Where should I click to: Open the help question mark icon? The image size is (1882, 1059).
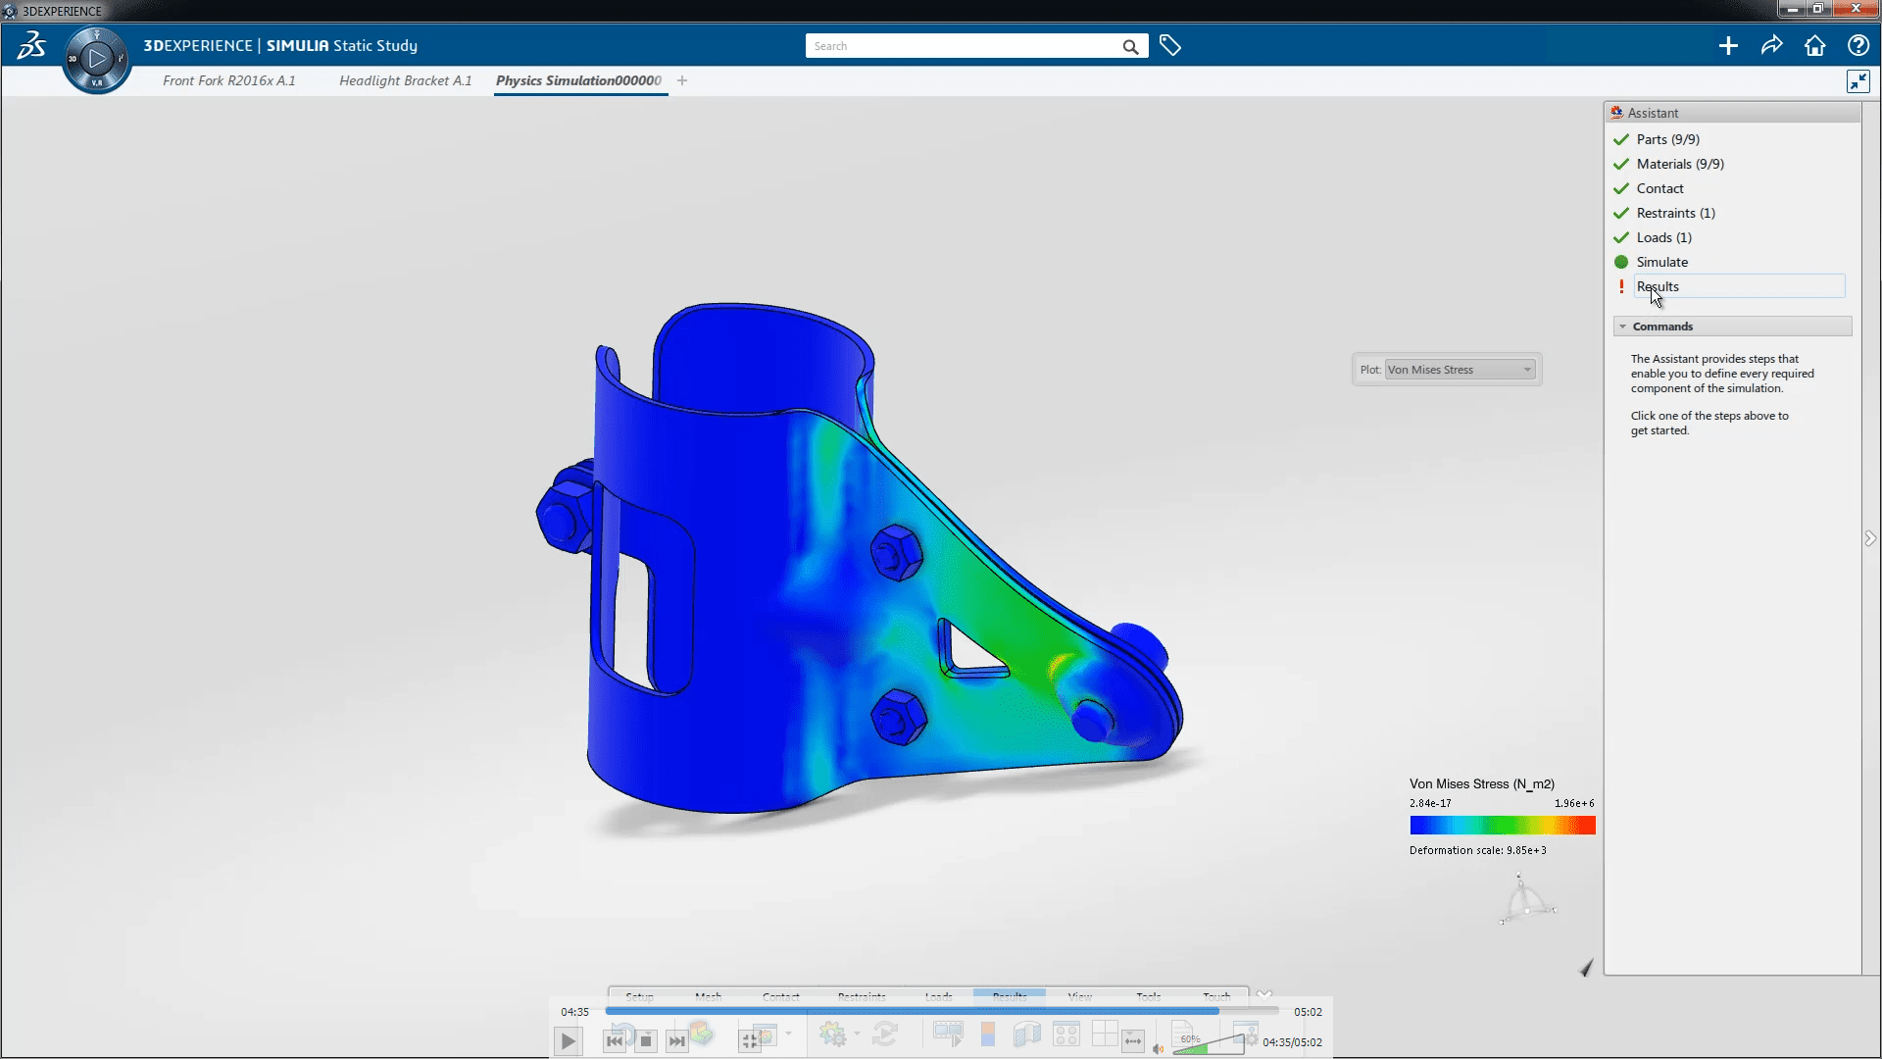pos(1857,46)
